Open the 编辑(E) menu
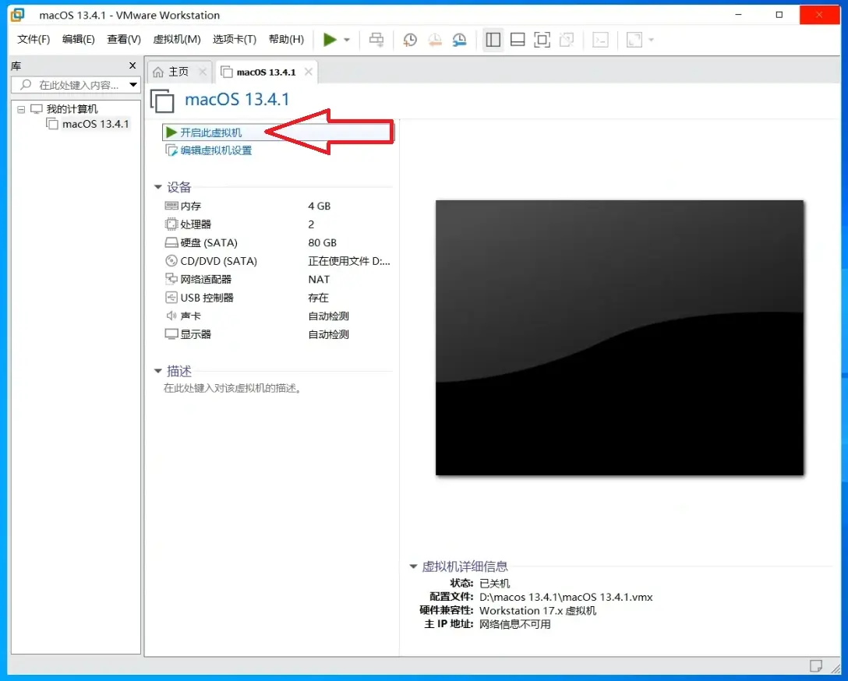848x681 pixels. (x=79, y=40)
